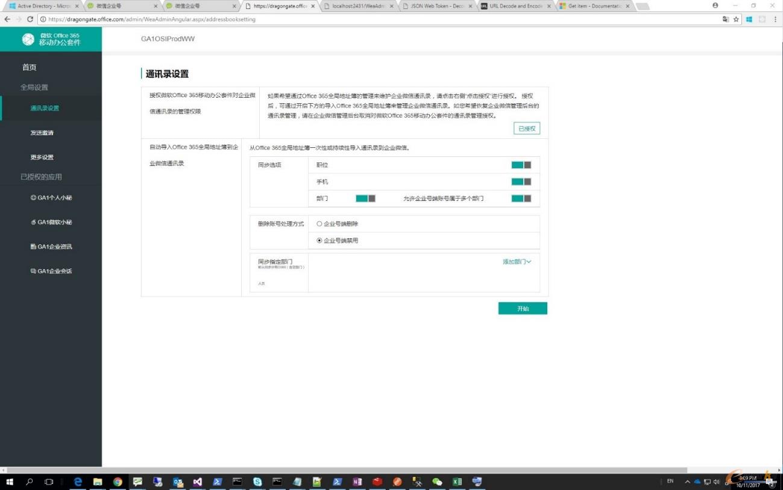Image resolution: width=783 pixels, height=490 pixels.
Task: Open 发送邀请 in the sidebar
Action: pos(42,133)
